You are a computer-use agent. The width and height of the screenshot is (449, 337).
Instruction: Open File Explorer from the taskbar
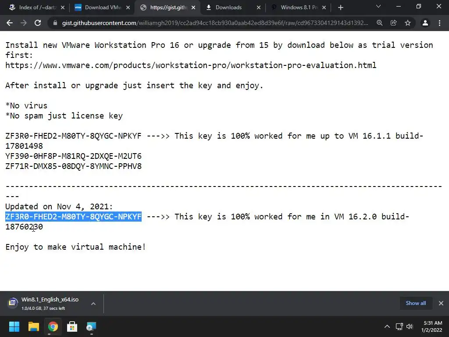33,326
